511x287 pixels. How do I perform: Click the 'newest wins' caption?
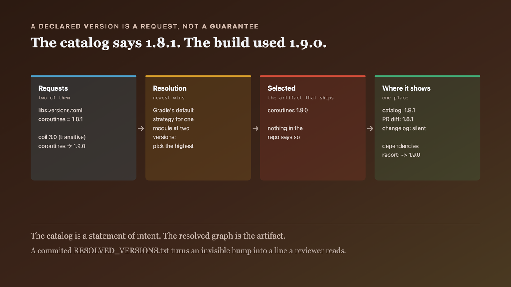tap(169, 98)
